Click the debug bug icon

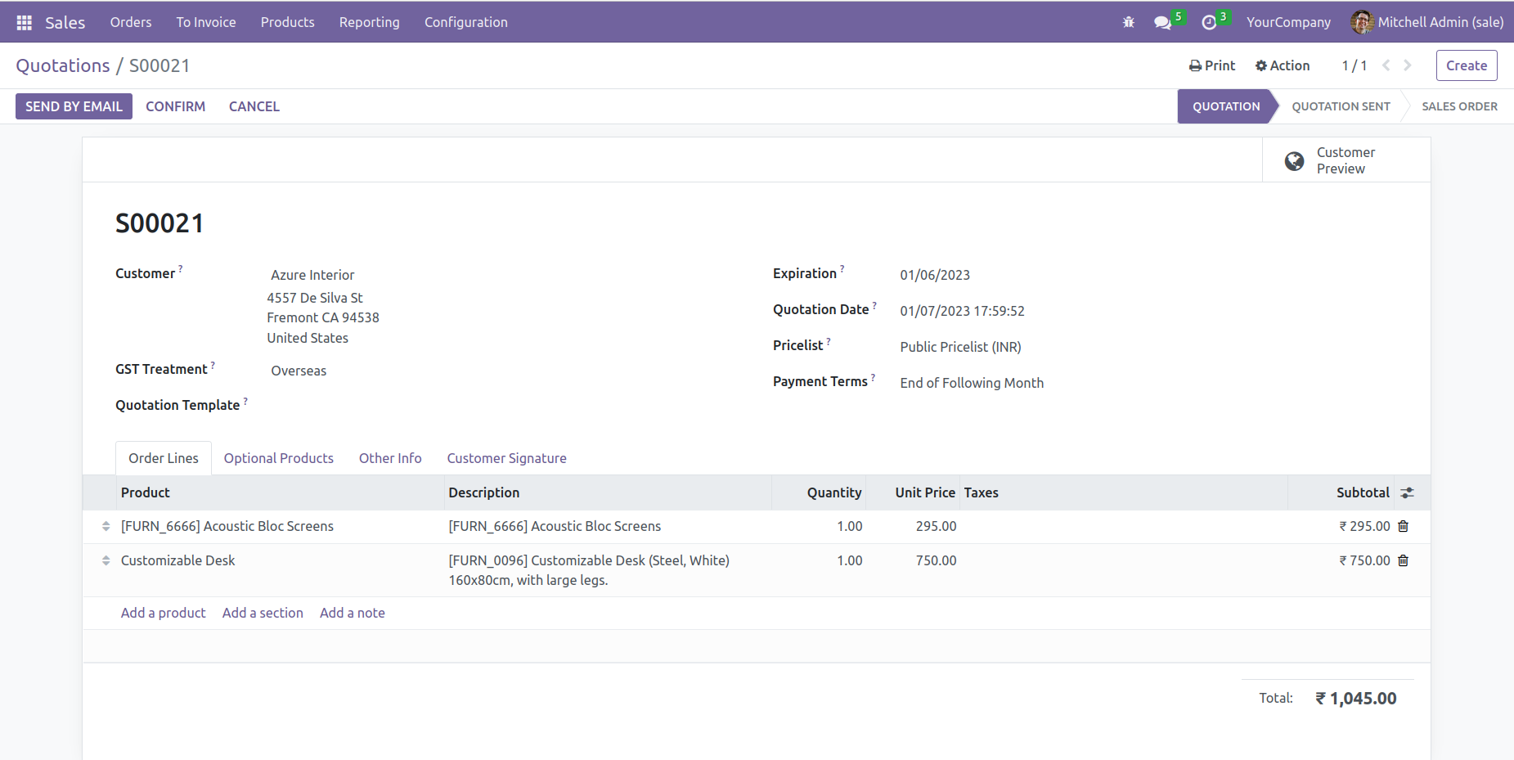(1129, 22)
